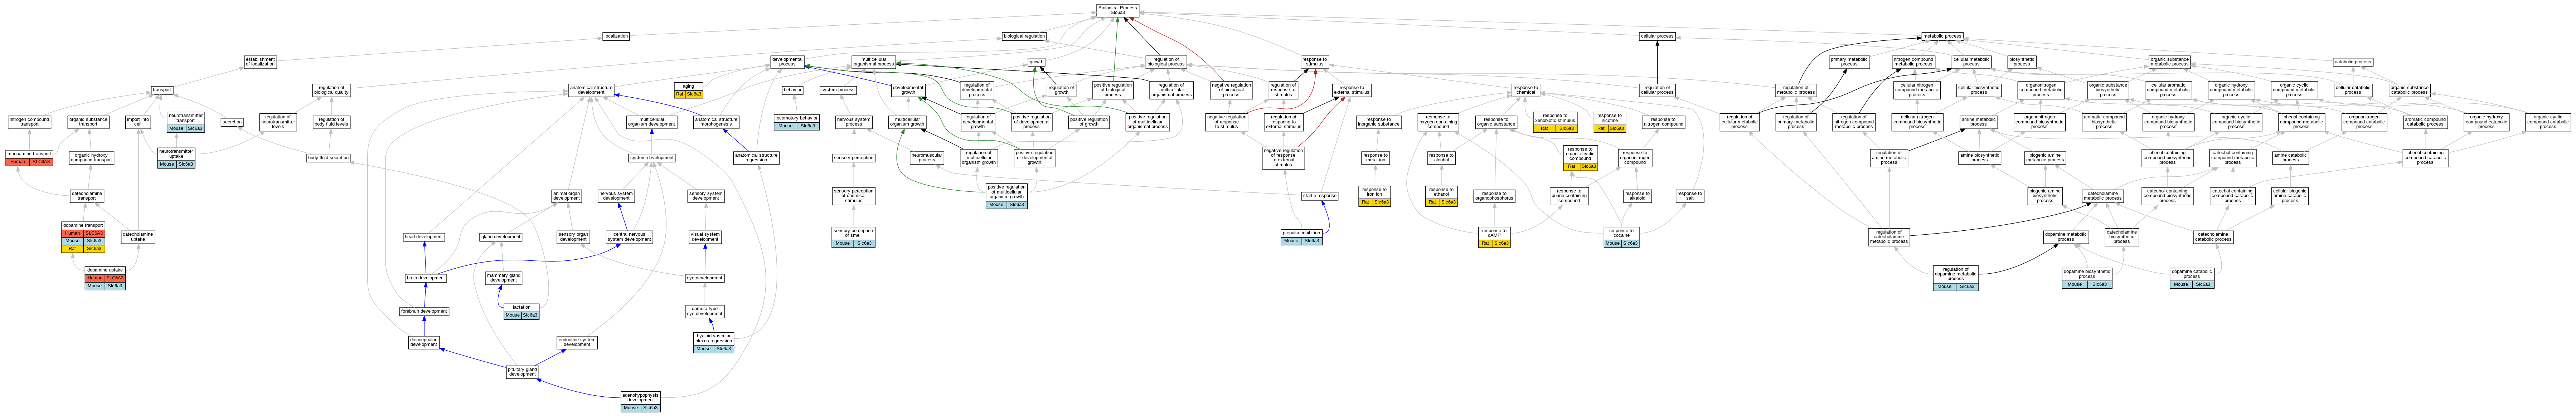Select the 'primary metabolic process' node
2576x416 pixels.
coord(1849,61)
